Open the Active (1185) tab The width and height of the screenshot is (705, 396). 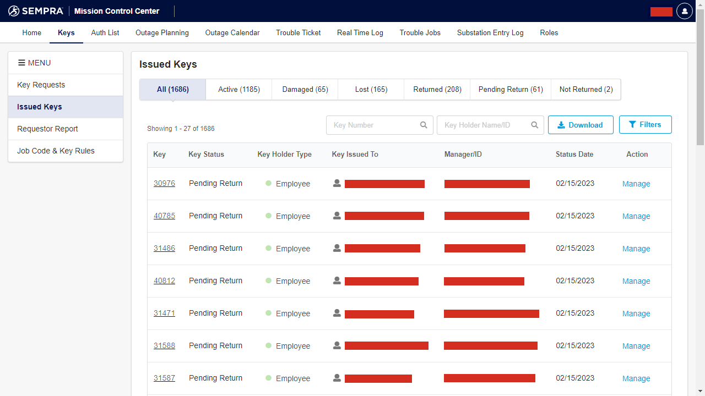pyautogui.click(x=238, y=89)
